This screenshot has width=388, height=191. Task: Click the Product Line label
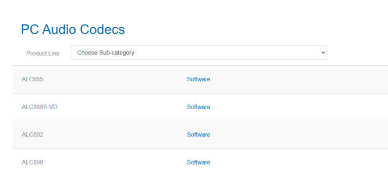pyautogui.click(x=43, y=54)
